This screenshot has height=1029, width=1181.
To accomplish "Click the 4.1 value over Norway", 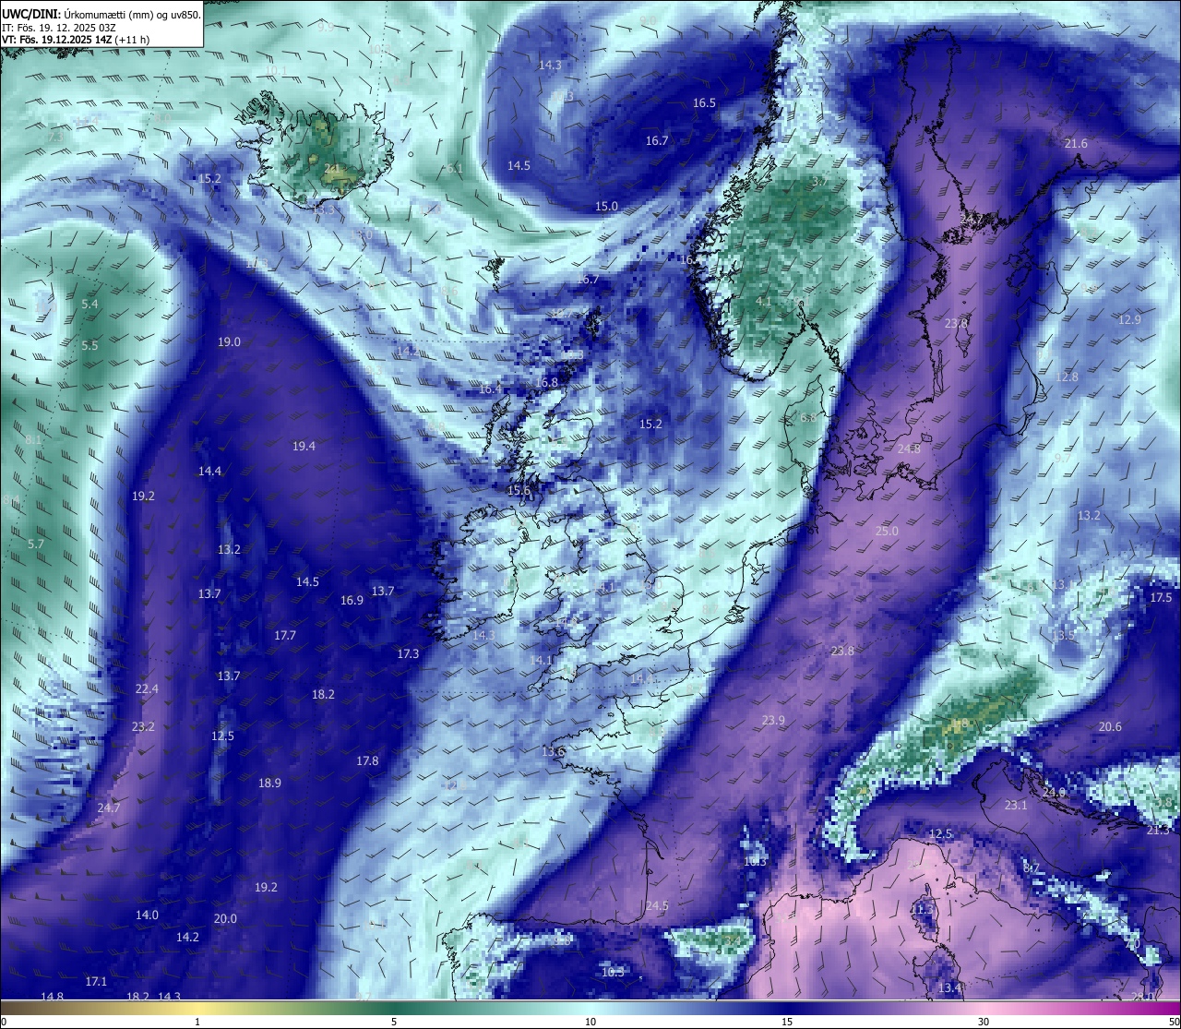I will click(x=764, y=302).
